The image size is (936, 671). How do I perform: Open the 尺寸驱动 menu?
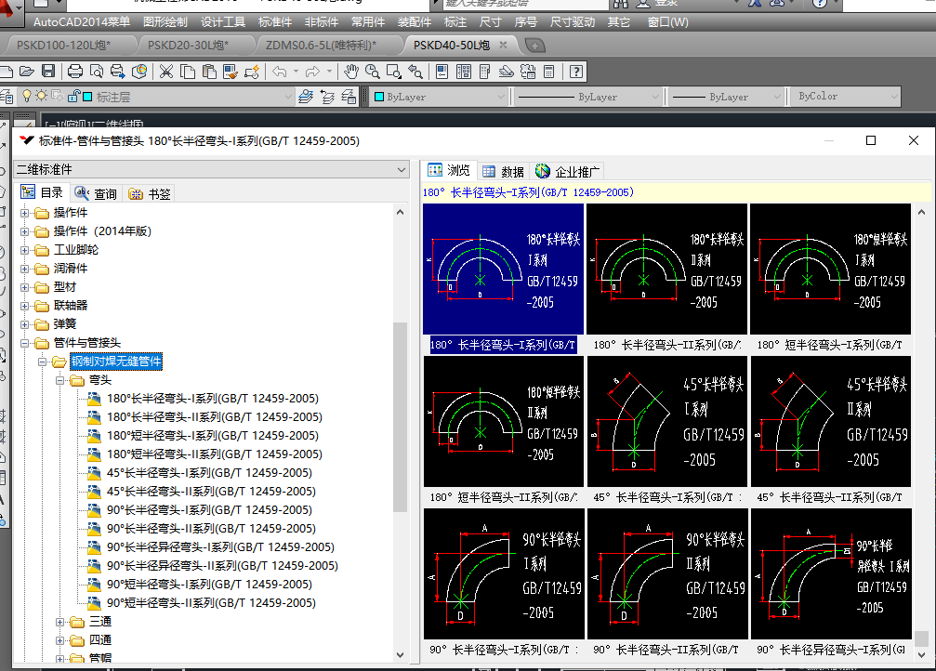[x=572, y=22]
